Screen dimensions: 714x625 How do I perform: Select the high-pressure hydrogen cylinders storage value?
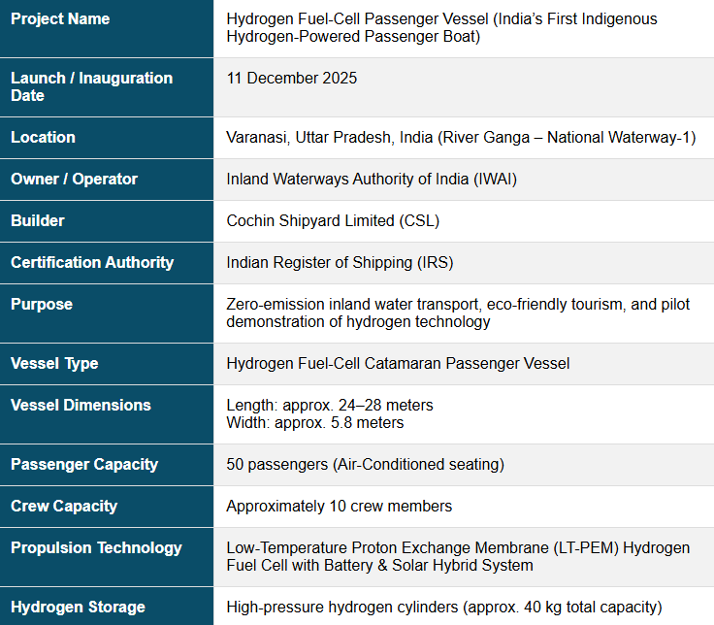point(443,608)
